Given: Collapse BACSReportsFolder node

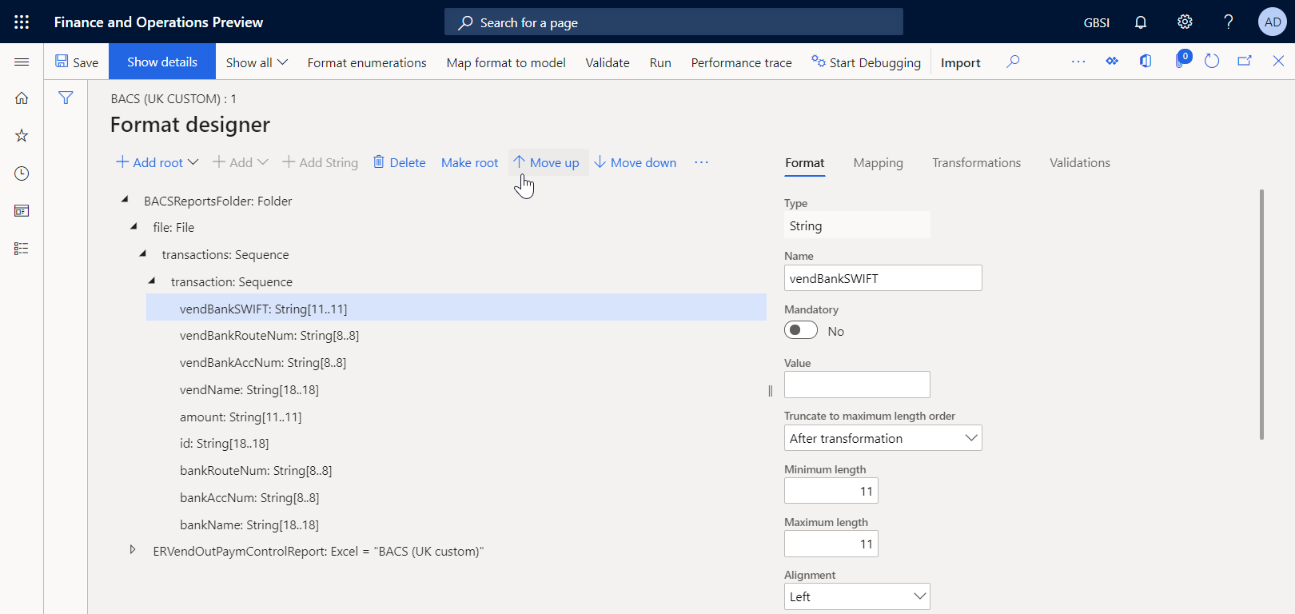Looking at the screenshot, I should (x=125, y=200).
